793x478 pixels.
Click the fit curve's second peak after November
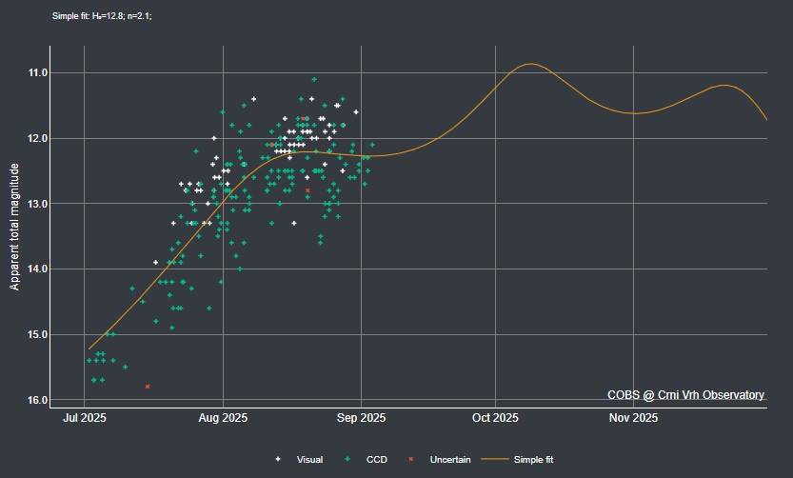point(725,85)
